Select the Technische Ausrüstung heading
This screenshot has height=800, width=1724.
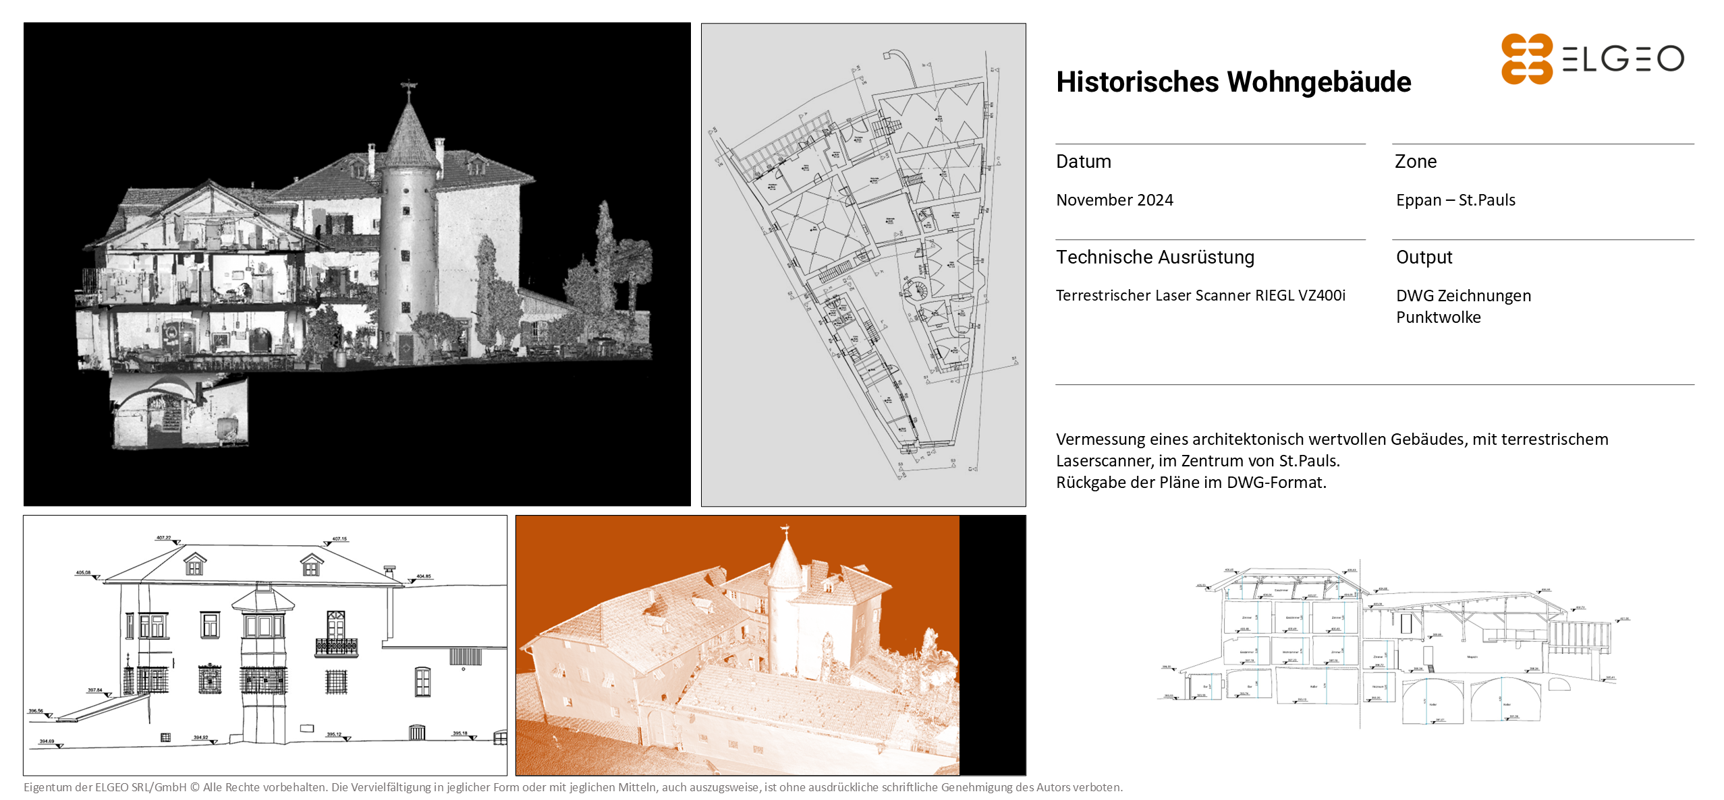pos(1155,257)
